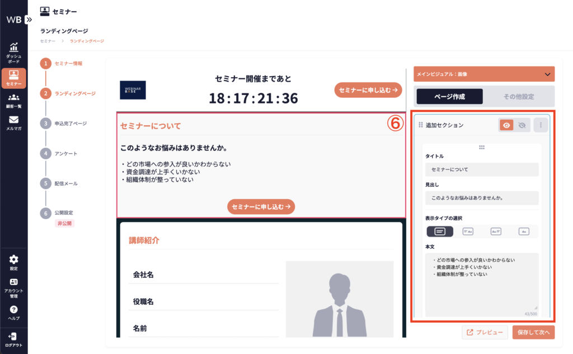Image resolution: width=573 pixels, height=354 pixels.
Task: Click the タイトル input field
Action: tap(481, 169)
